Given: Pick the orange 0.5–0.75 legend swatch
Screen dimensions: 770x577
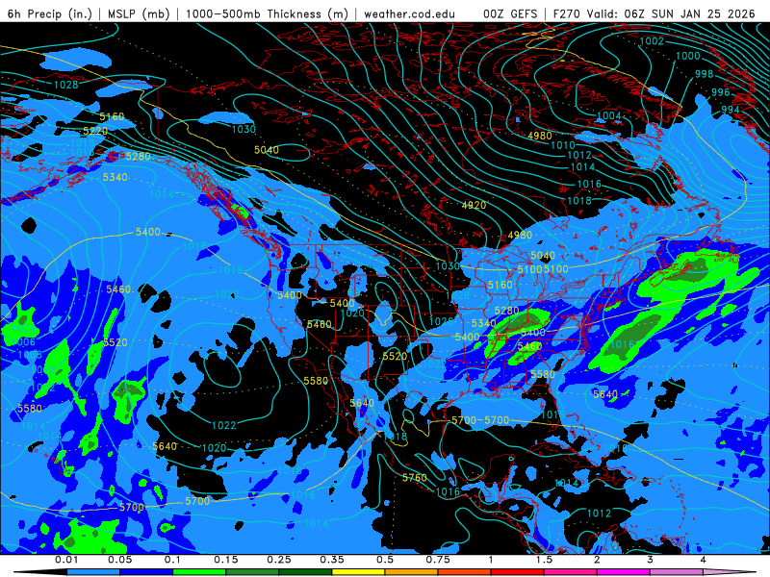Looking at the screenshot, I should (x=411, y=572).
